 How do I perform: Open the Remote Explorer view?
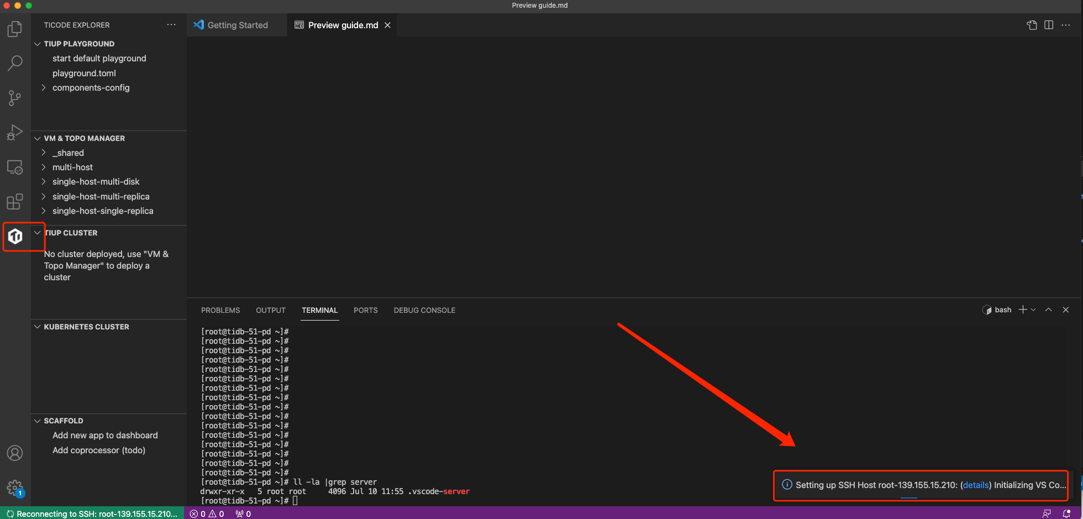tap(15, 167)
